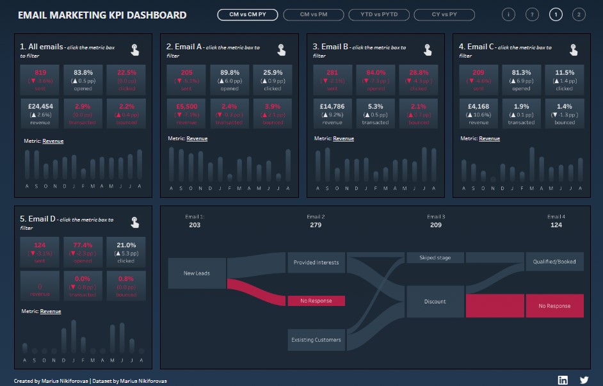The image size is (603, 386).
Task: Choose Email B 84.0% opened metric box
Action: pyautogui.click(x=376, y=80)
